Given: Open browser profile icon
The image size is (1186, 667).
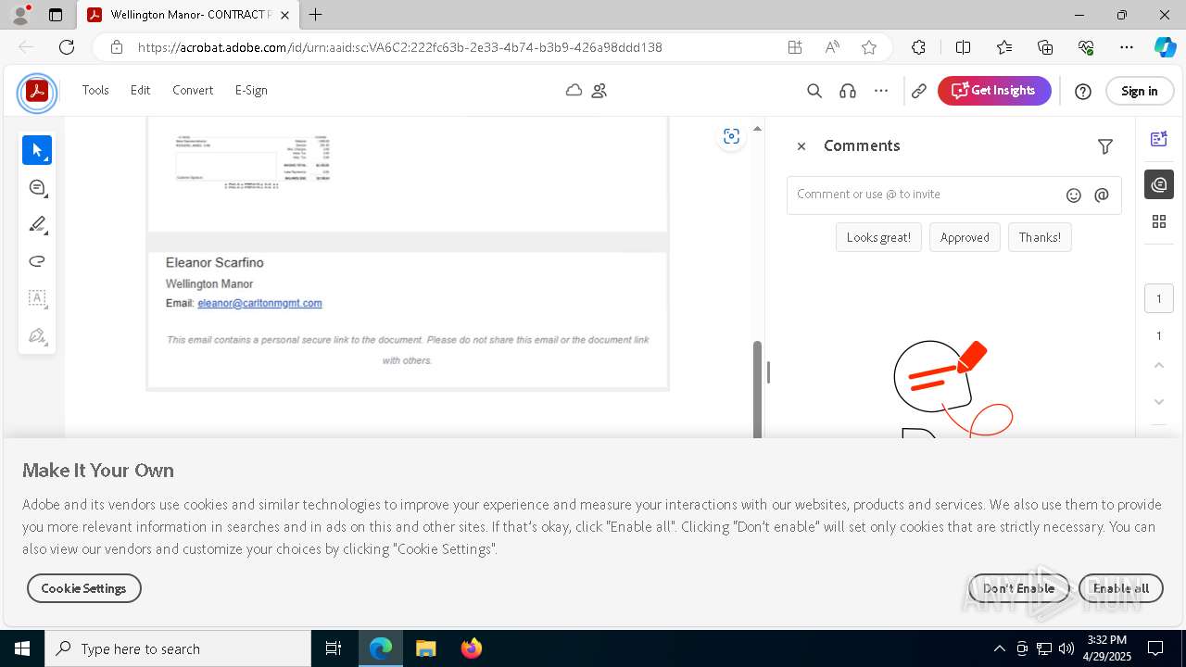Looking at the screenshot, I should click(x=20, y=15).
